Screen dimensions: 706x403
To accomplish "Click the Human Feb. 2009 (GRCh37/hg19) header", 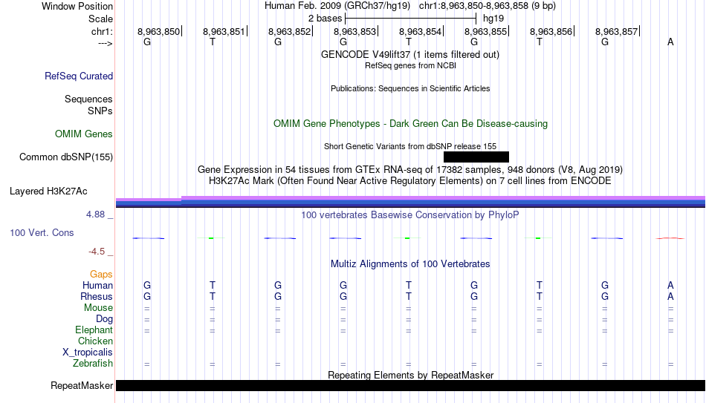I will click(337, 6).
